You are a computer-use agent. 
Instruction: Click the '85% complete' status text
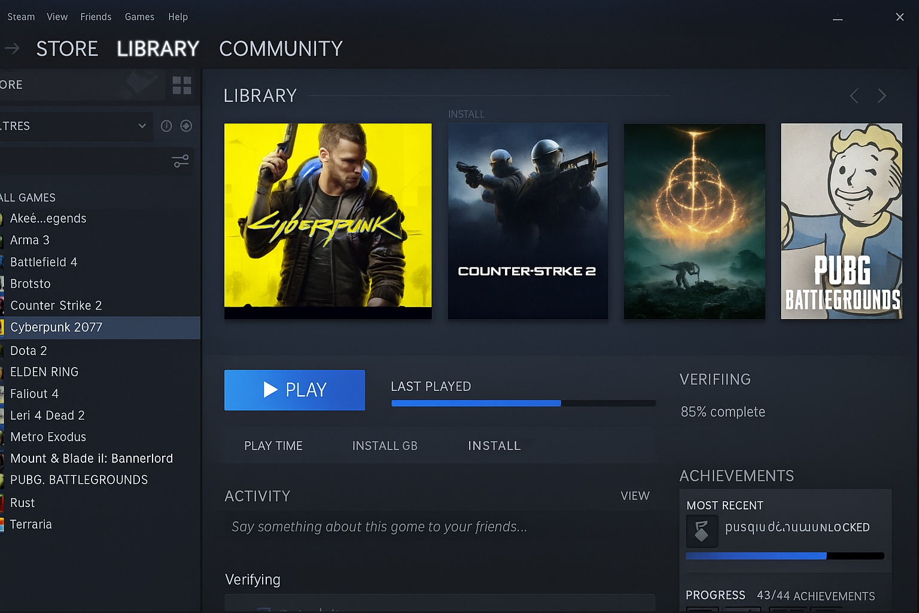coord(723,412)
